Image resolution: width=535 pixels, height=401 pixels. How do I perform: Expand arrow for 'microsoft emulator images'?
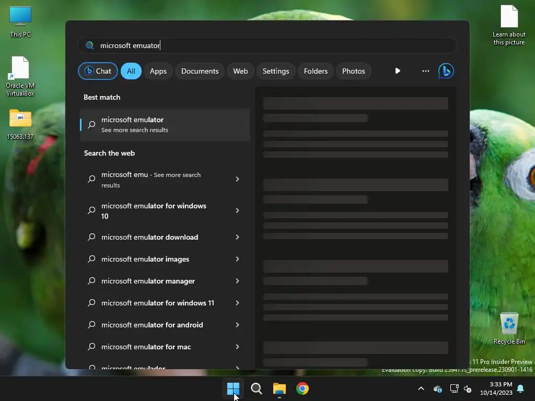coord(238,259)
